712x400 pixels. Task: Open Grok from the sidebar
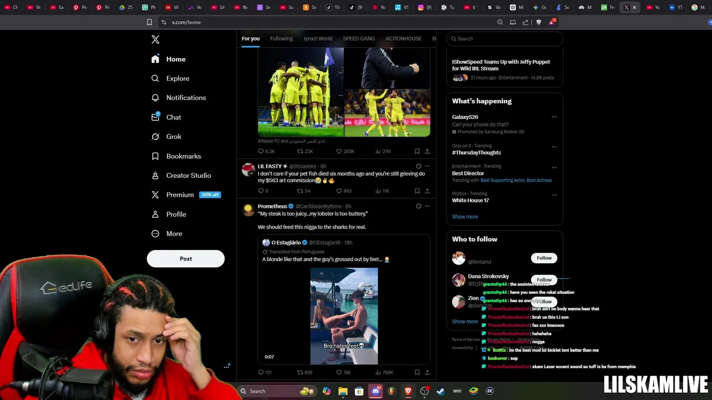166,137
